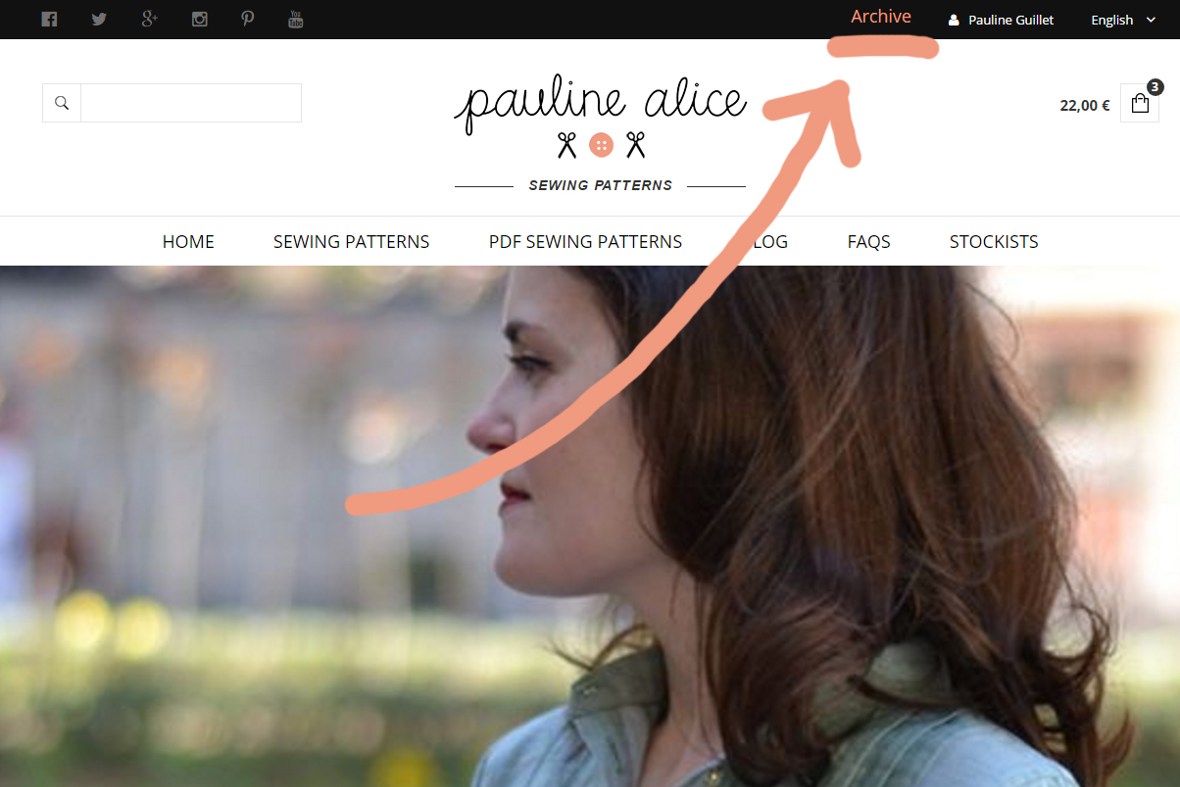Viewport: 1180px width, 787px height.
Task: Go to HOME menu item
Action: (x=188, y=241)
